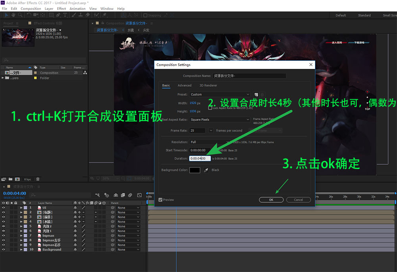Toggle the Preview checkbox in Composition Settings
The width and height of the screenshot is (397, 272).
point(160,200)
